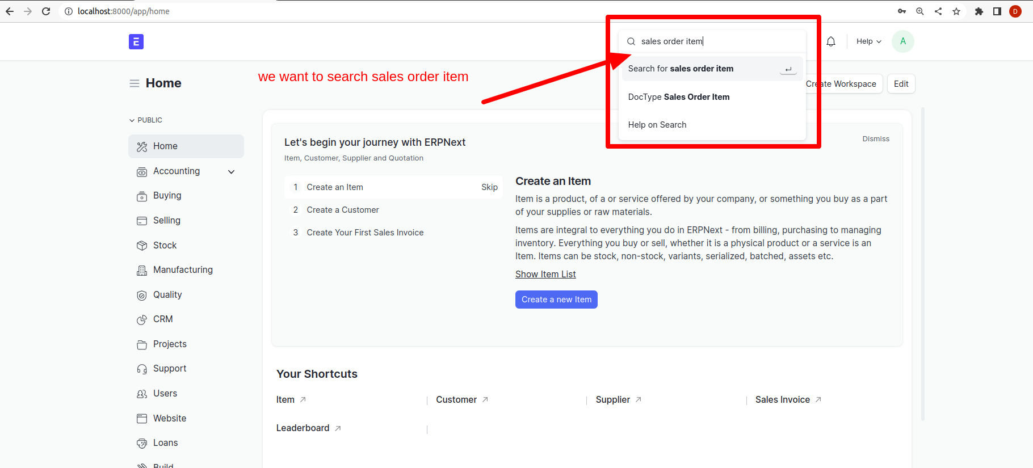
Task: Dismiss the onboarding panel
Action: pos(876,139)
